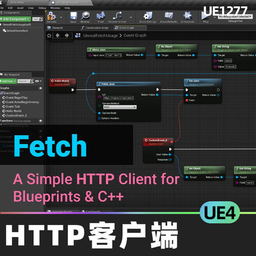This screenshot has width=256, height=256.
Task: Click the On Json red Event pin
Action: [x=187, y=100]
